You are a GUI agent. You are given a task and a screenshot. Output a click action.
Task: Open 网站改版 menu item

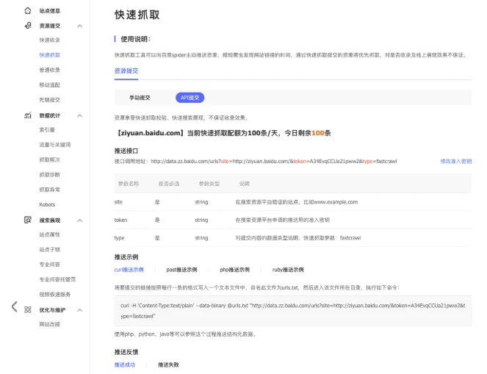49,324
